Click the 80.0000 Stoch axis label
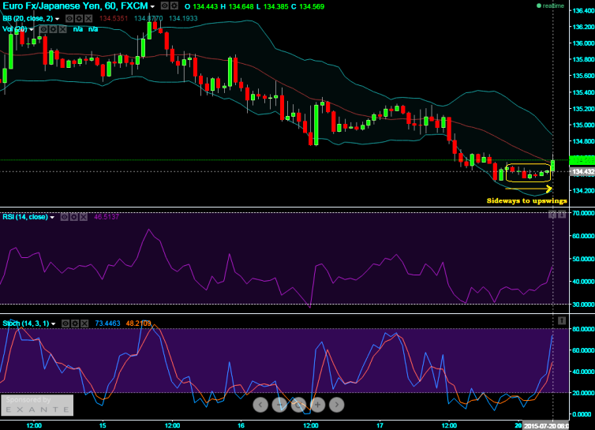Viewport: 595px width, 430px height. point(584,329)
